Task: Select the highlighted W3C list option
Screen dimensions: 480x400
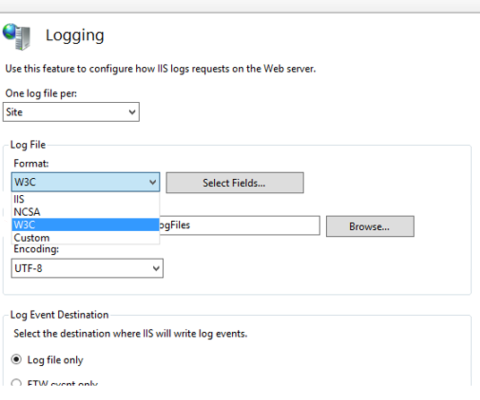Action: (x=85, y=225)
